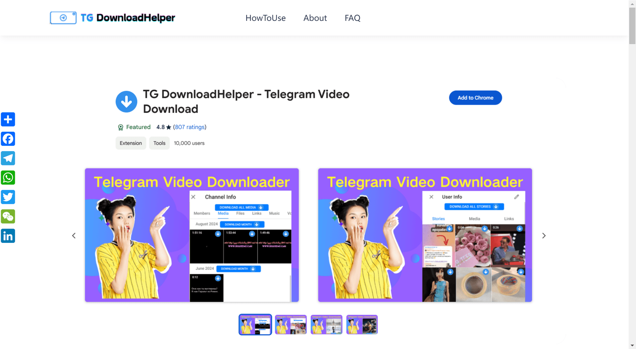Click the Add to Chrome button
This screenshot has width=636, height=349.
(x=475, y=98)
